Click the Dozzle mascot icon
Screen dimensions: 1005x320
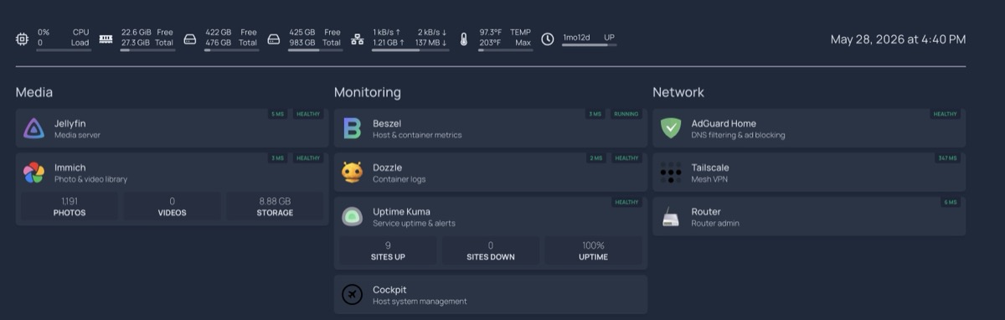pyautogui.click(x=352, y=173)
